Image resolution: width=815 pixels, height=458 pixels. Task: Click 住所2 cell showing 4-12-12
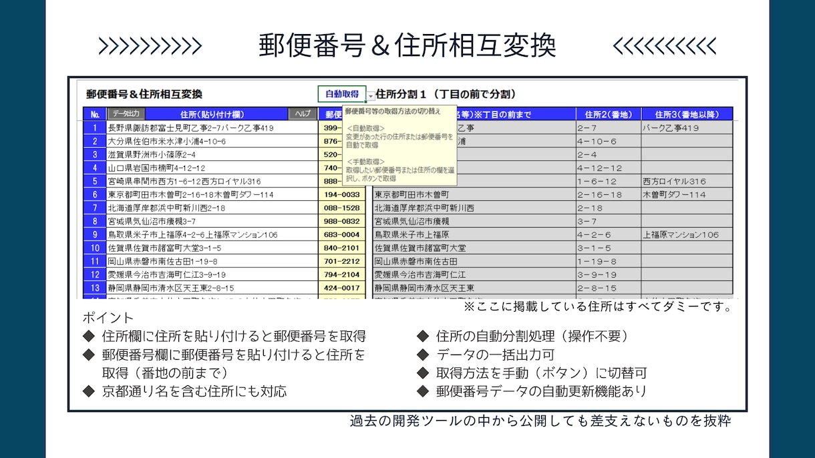608,168
